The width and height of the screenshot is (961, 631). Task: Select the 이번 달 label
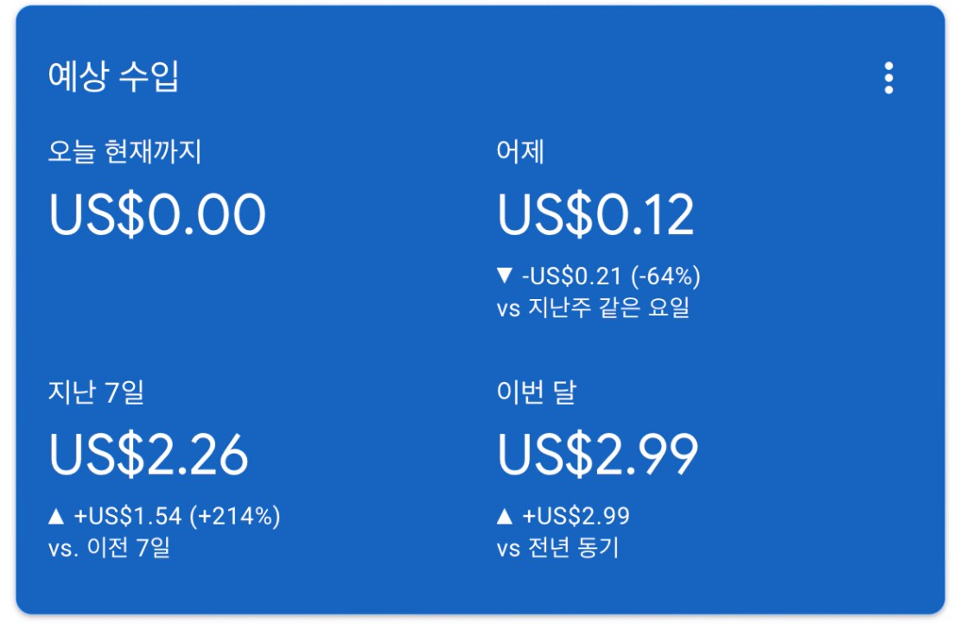tap(536, 392)
